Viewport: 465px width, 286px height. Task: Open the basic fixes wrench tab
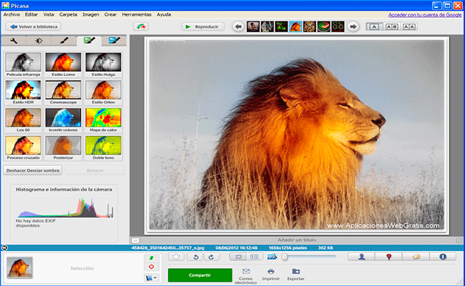tap(14, 41)
